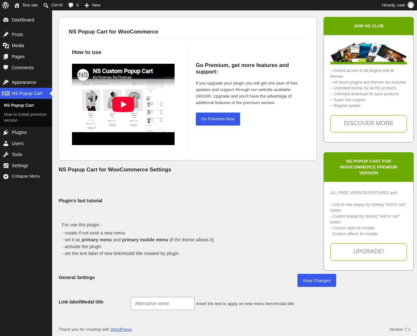Open the user avatar icon
This screenshot has height=336, width=417.
tap(411, 5)
